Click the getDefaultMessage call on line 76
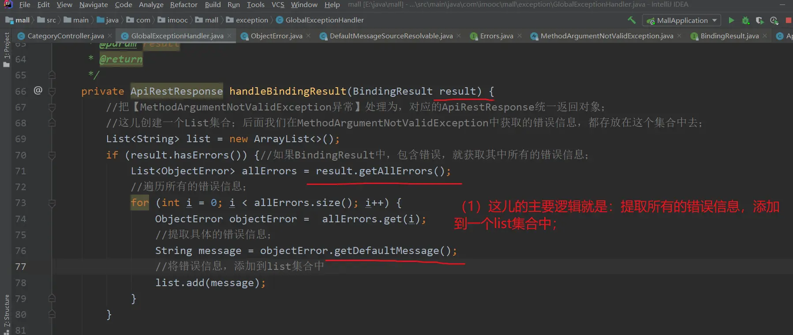 click(x=387, y=250)
